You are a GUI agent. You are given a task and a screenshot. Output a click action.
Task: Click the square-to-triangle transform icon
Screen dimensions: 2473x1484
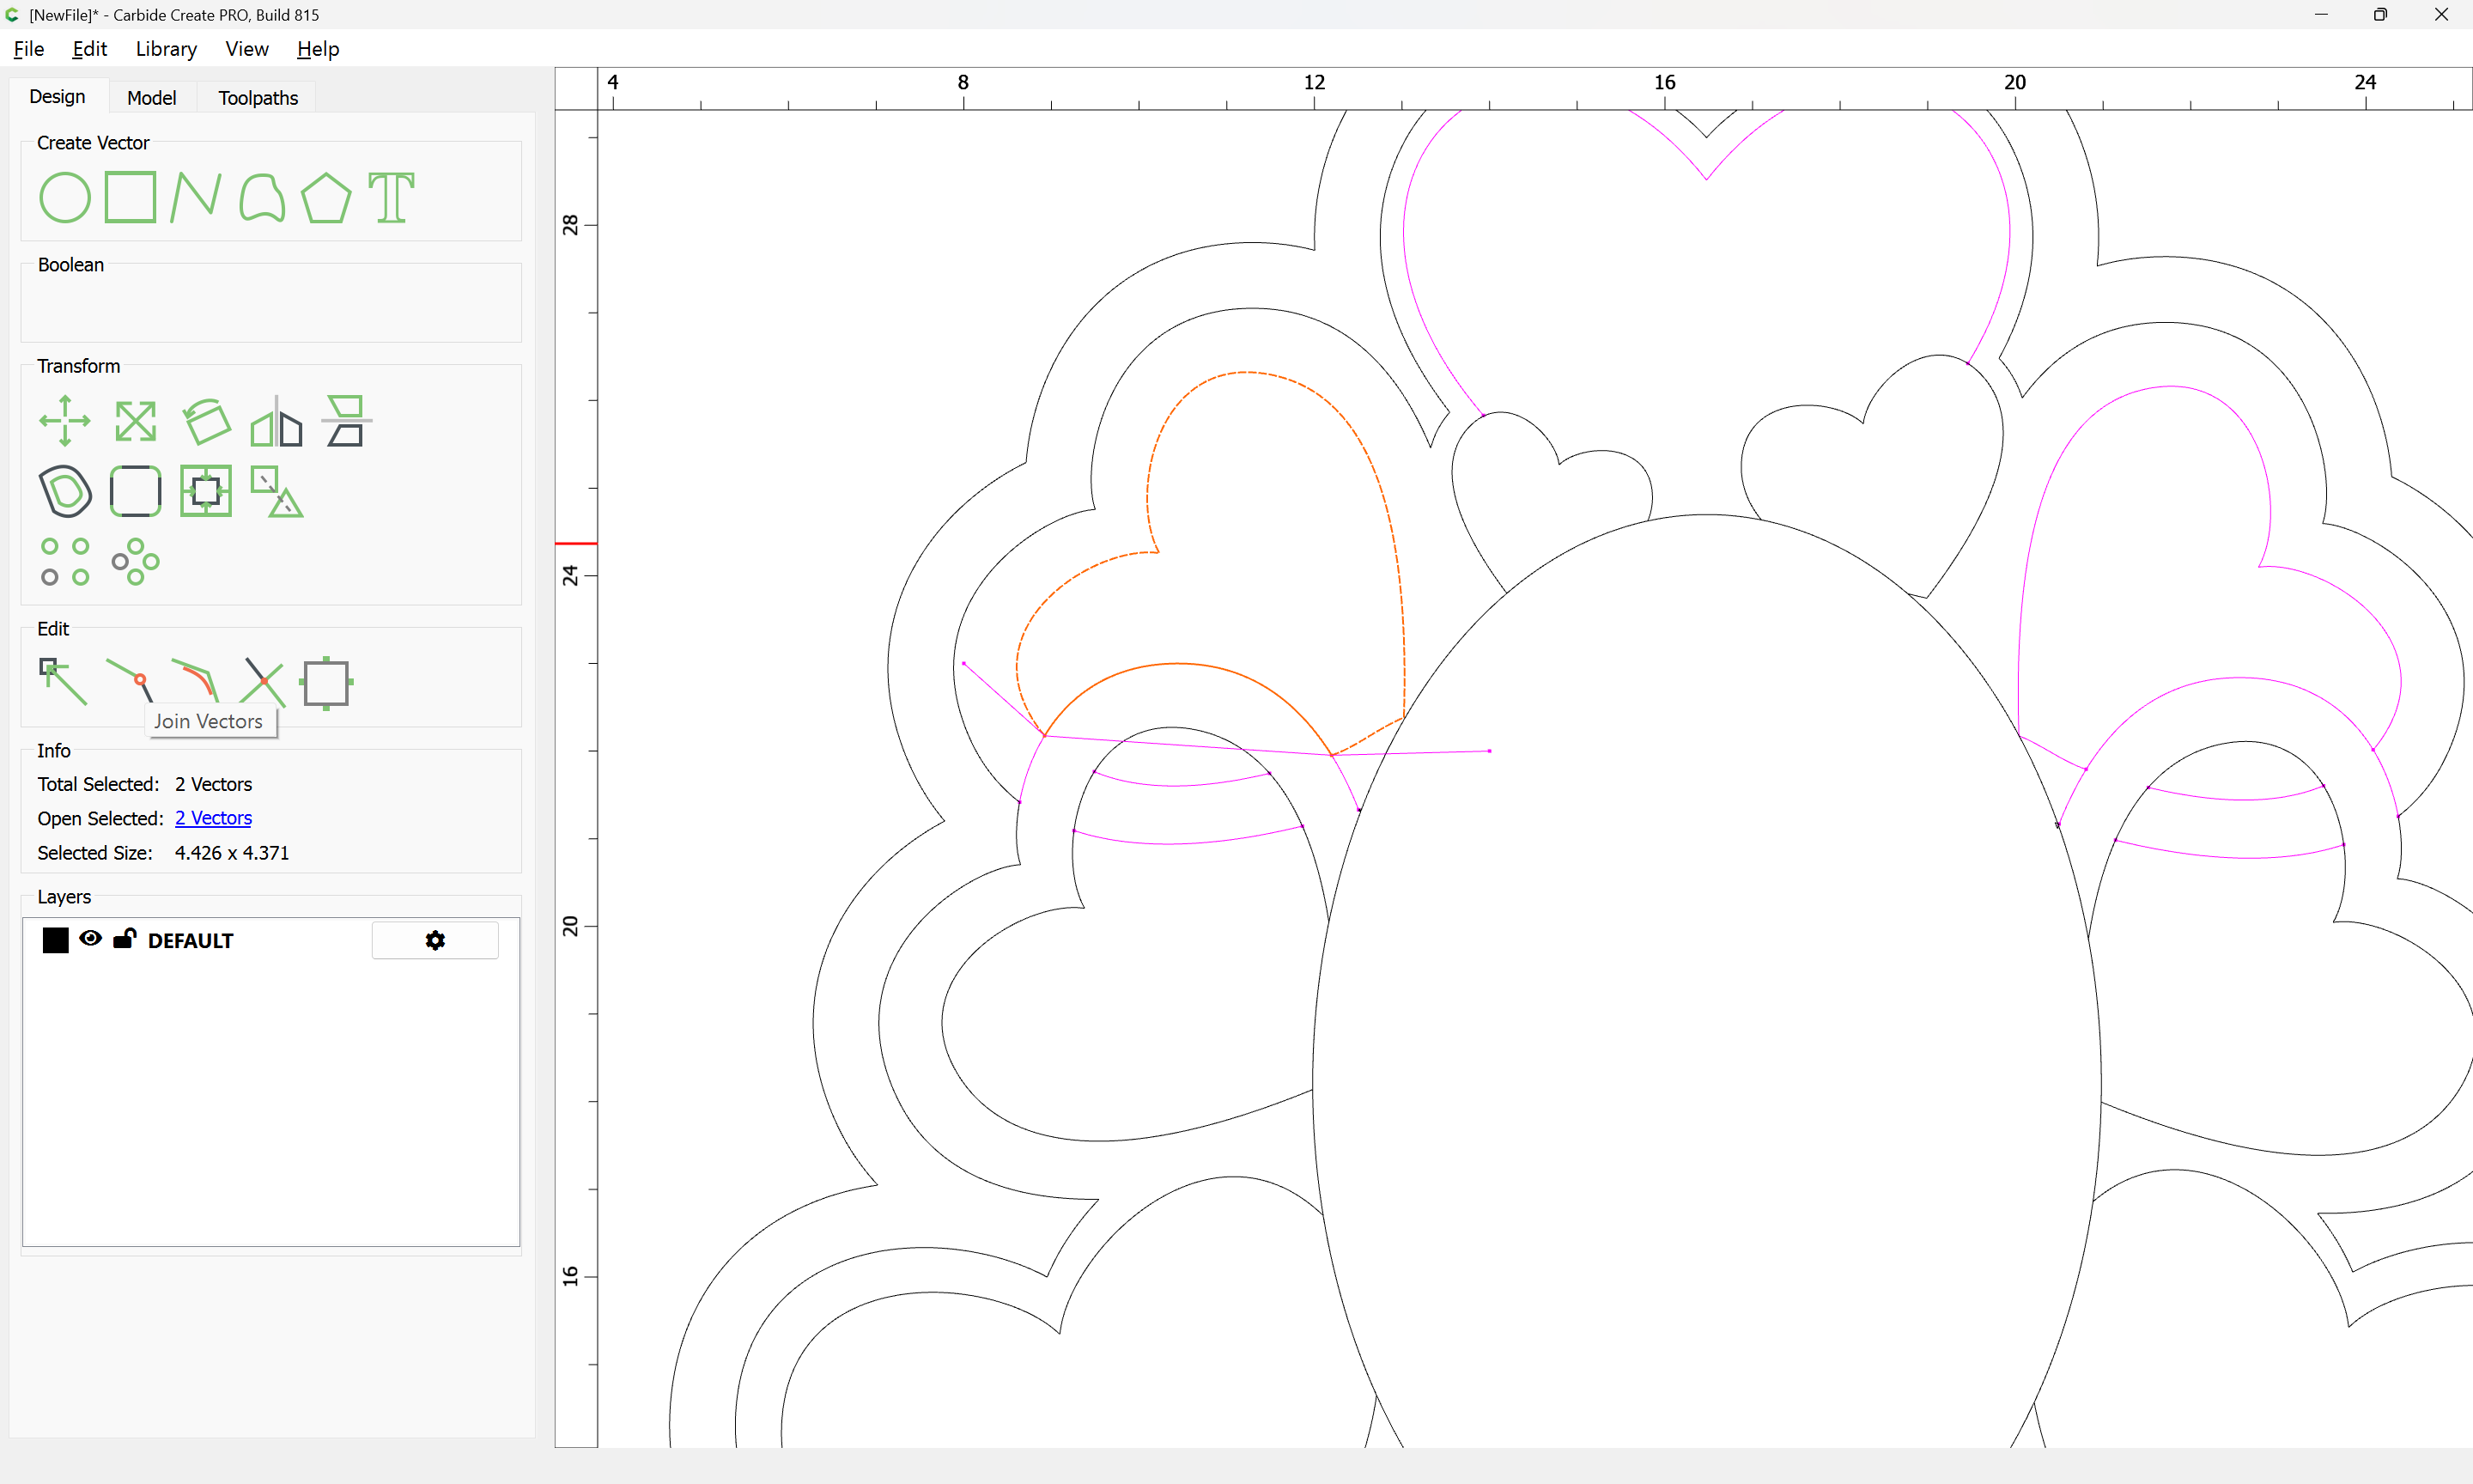(276, 491)
